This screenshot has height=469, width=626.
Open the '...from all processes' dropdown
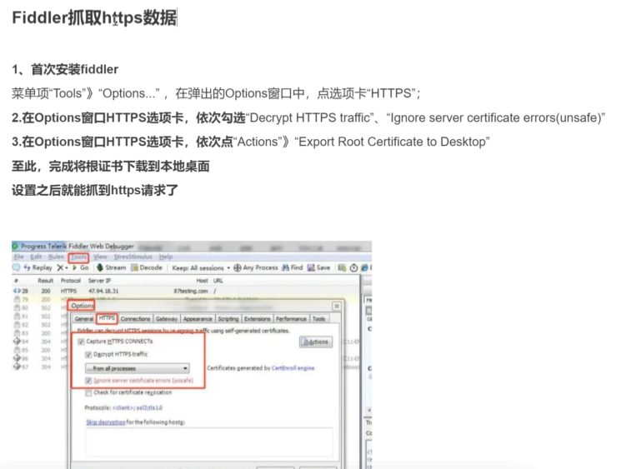pyautogui.click(x=138, y=368)
